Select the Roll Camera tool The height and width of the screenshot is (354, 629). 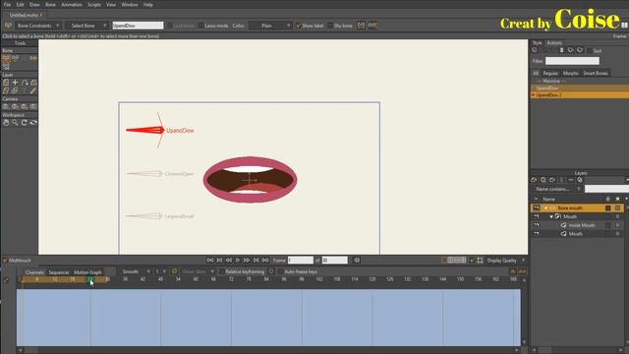24,106
